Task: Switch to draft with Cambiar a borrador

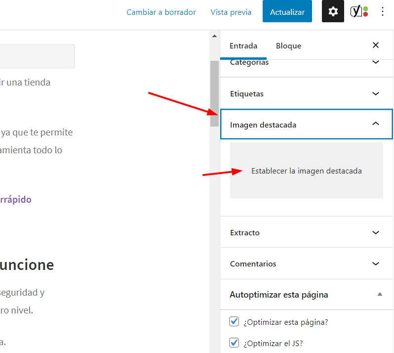Action: coord(161,12)
